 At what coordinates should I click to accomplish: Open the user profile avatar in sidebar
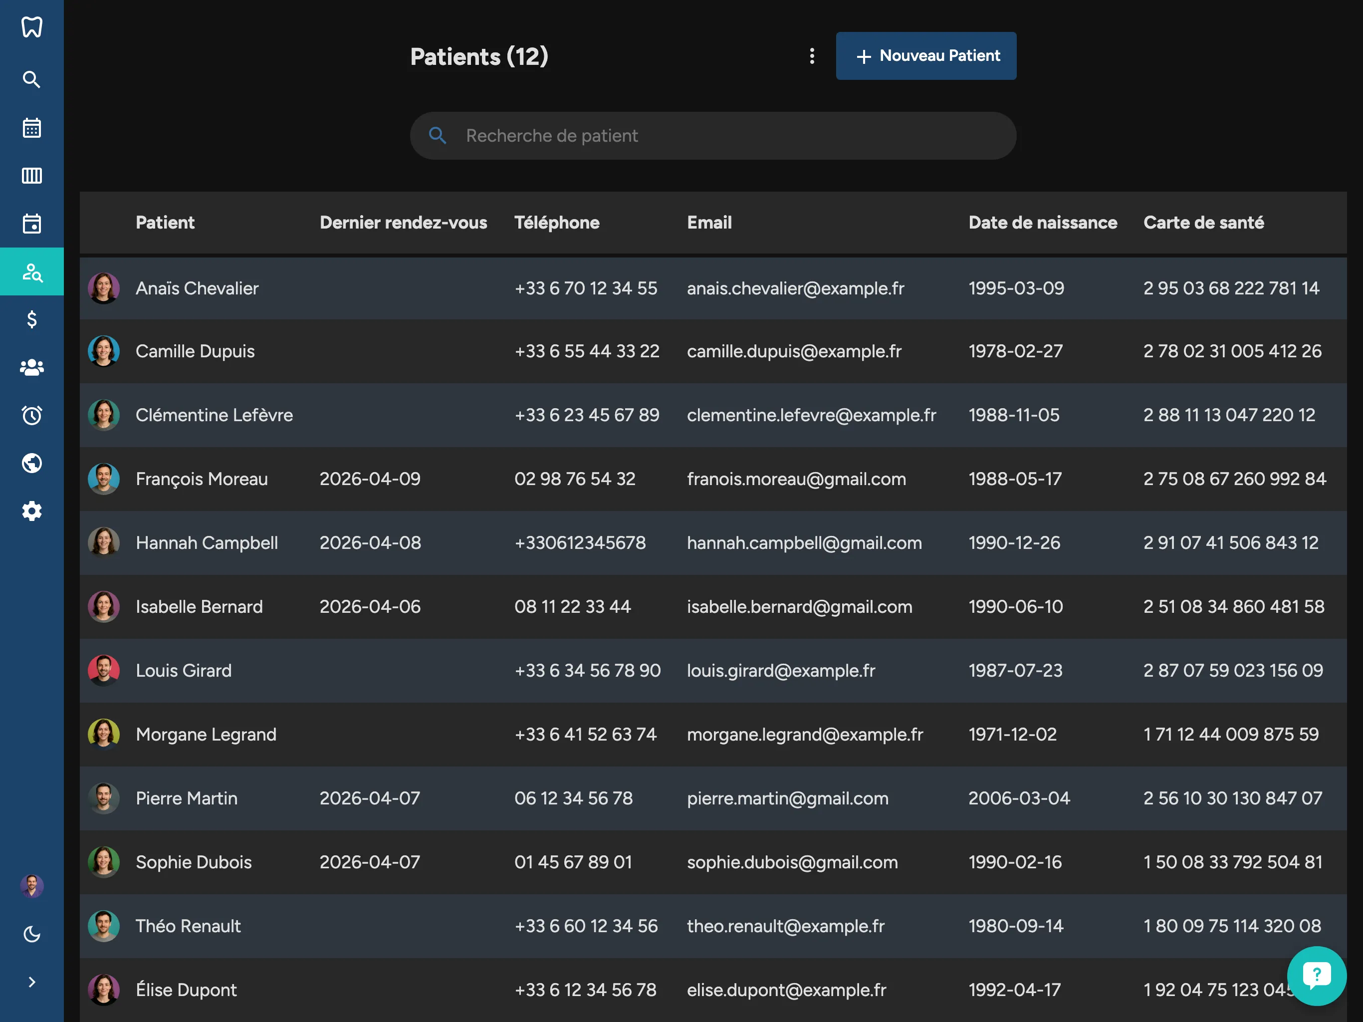pyautogui.click(x=31, y=886)
